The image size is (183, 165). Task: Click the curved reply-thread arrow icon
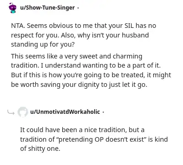pos(11,112)
